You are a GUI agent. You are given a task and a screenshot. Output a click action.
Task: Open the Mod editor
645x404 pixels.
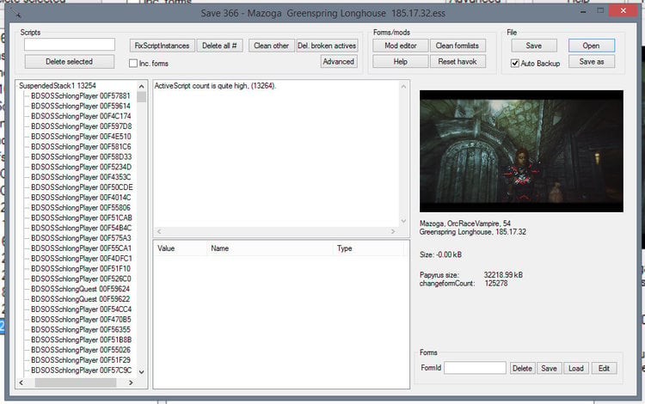pos(401,46)
